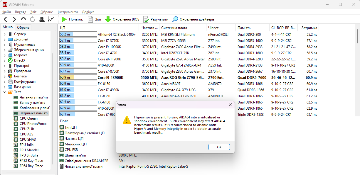
Task: Click the 60.9 ns yellow highlighted bar
Action: click(x=78, y=78)
